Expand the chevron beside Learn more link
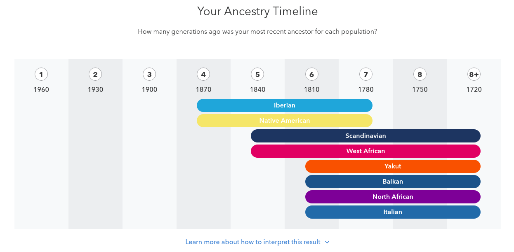This screenshot has width=514, height=252. pos(327,242)
